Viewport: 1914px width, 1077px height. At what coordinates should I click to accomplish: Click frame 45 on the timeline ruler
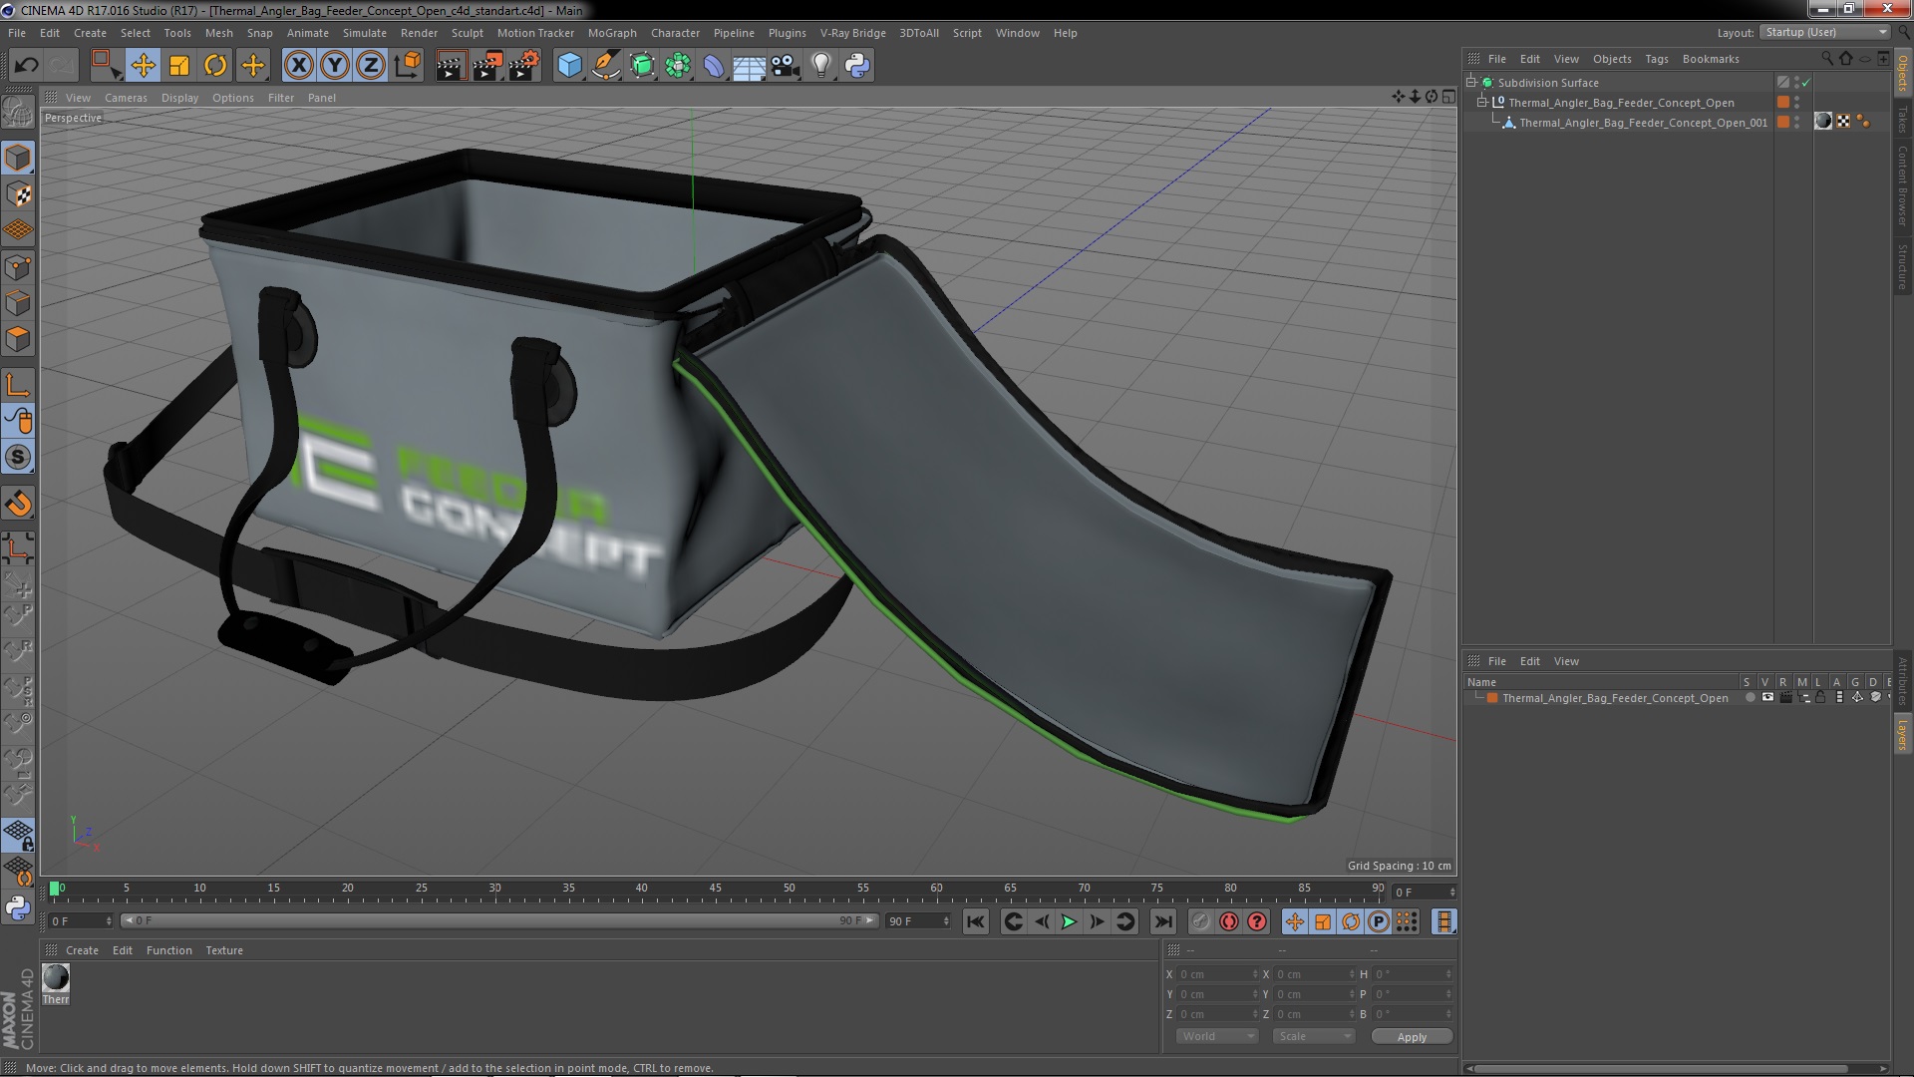(x=716, y=891)
